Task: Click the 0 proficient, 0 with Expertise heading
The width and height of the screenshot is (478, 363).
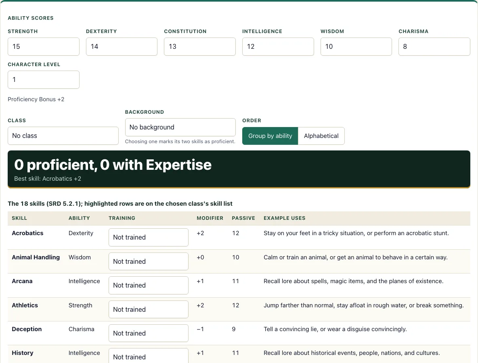Action: coord(113,165)
